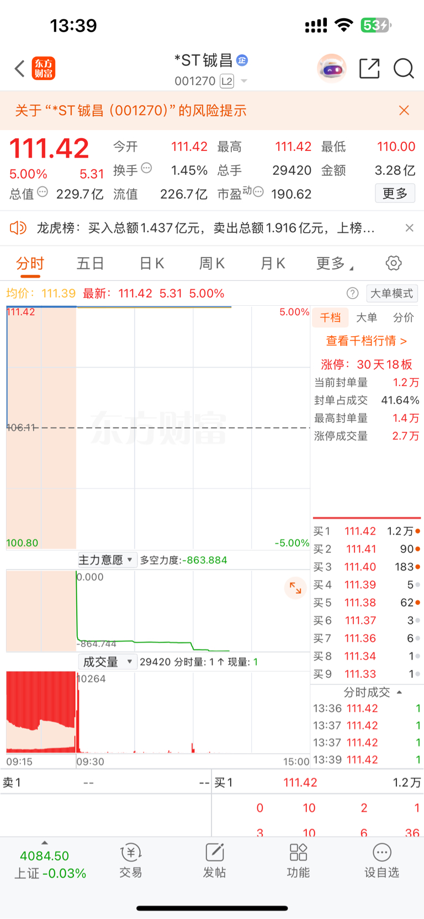Tap the 买1 order row at 111.42
Screen dimensions: 424x919
pos(367,531)
